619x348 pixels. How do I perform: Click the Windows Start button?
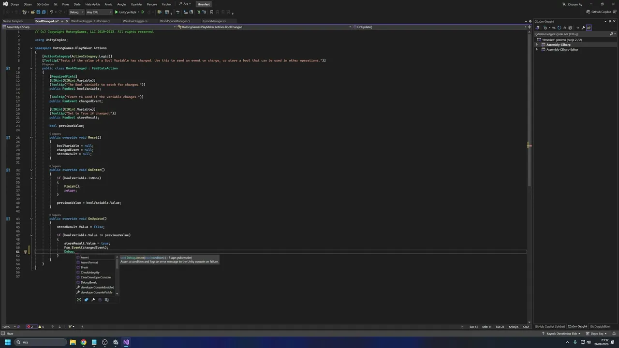pos(8,342)
